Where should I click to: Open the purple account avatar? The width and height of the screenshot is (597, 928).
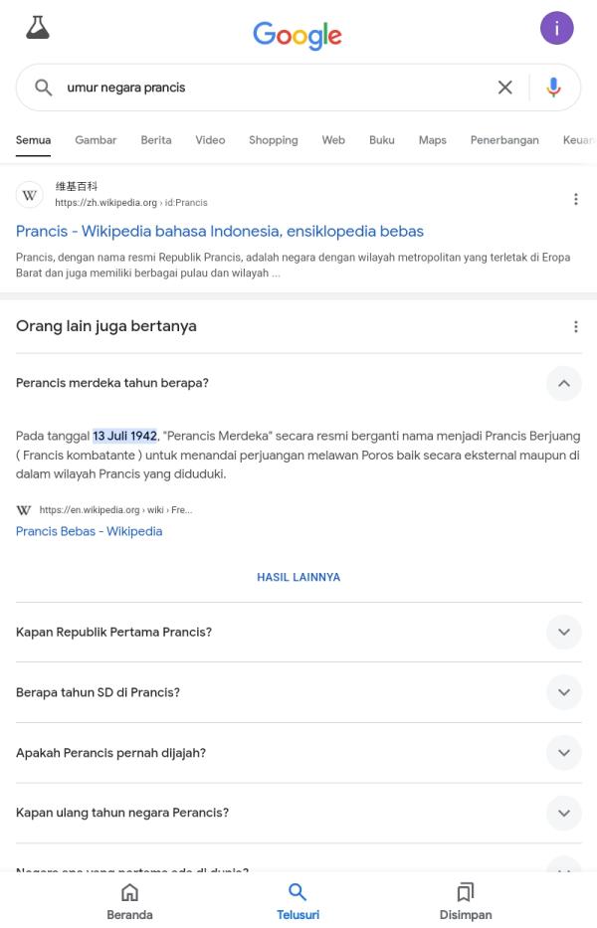tap(556, 28)
